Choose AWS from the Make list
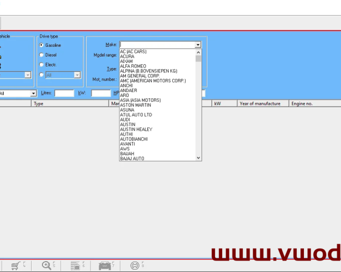The height and width of the screenshot is (272, 341). pos(157,149)
